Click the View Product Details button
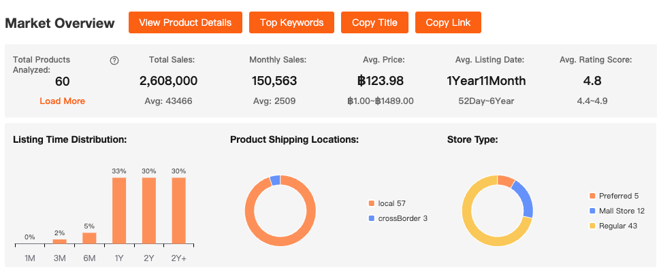Image resolution: width=659 pixels, height=274 pixels. click(x=185, y=22)
